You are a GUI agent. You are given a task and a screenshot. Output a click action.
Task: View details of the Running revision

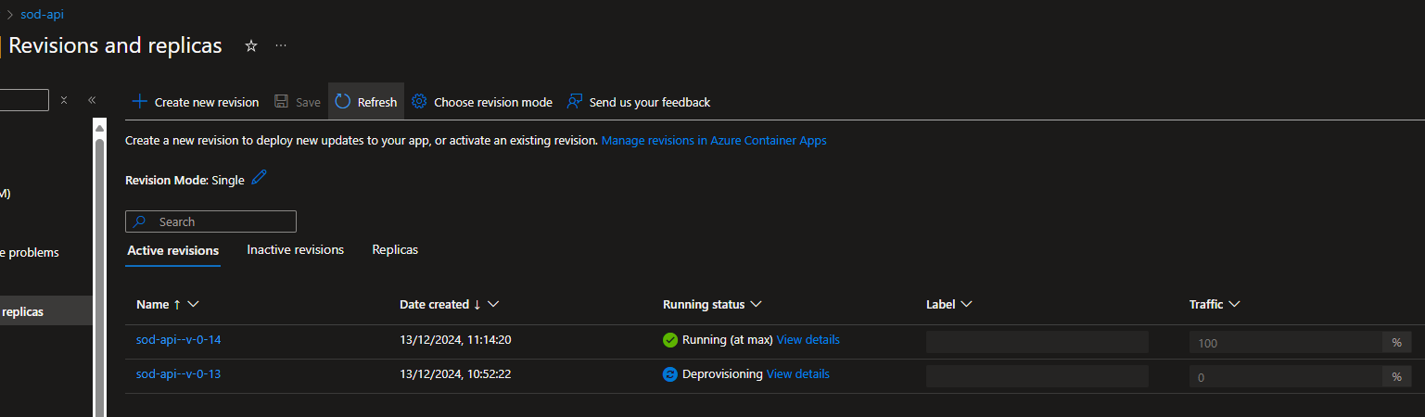808,340
